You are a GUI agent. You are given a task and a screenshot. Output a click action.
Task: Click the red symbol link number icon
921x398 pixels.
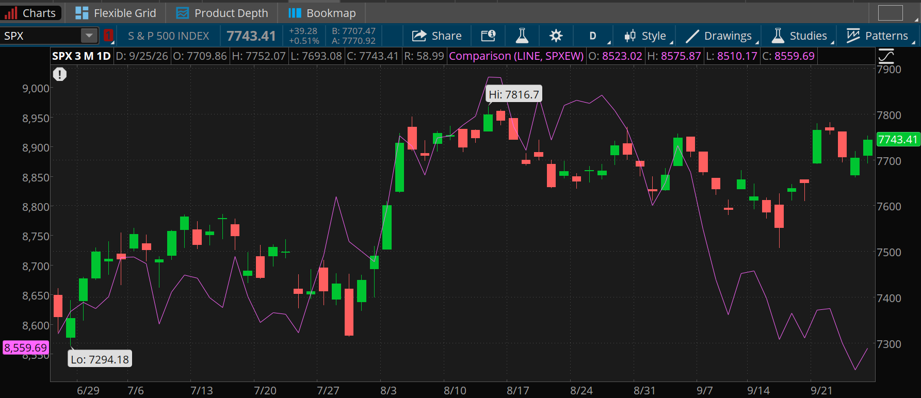(x=108, y=36)
